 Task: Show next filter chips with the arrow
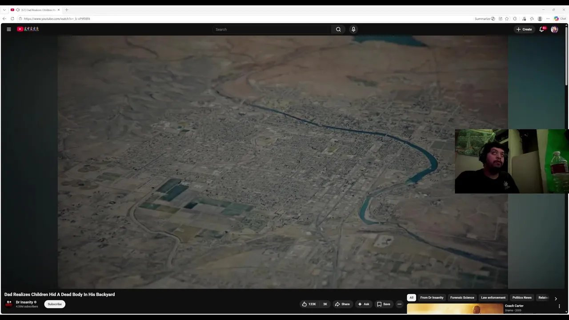point(556,299)
